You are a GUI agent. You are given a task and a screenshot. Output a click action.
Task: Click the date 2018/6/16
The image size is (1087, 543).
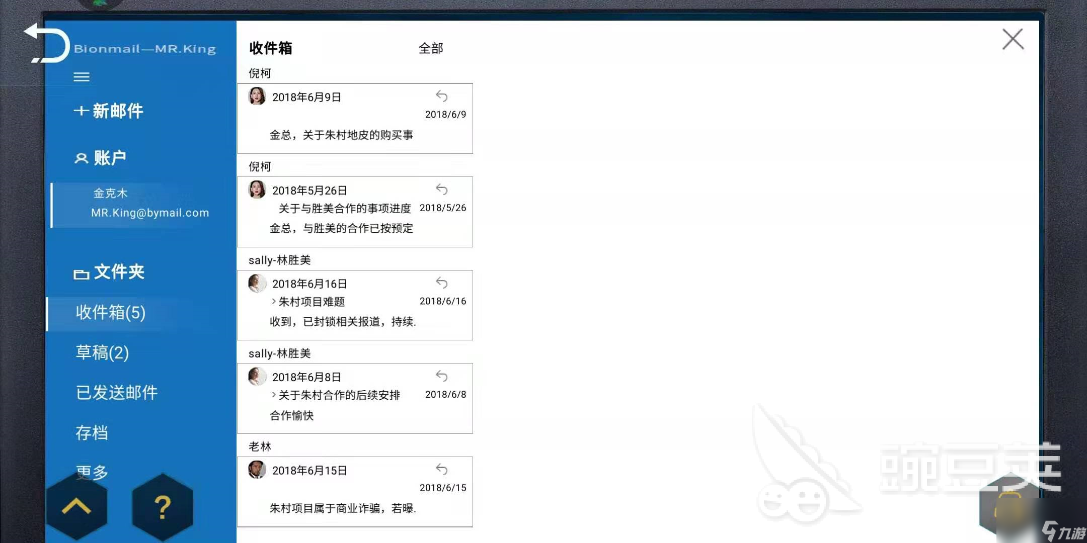[443, 301]
